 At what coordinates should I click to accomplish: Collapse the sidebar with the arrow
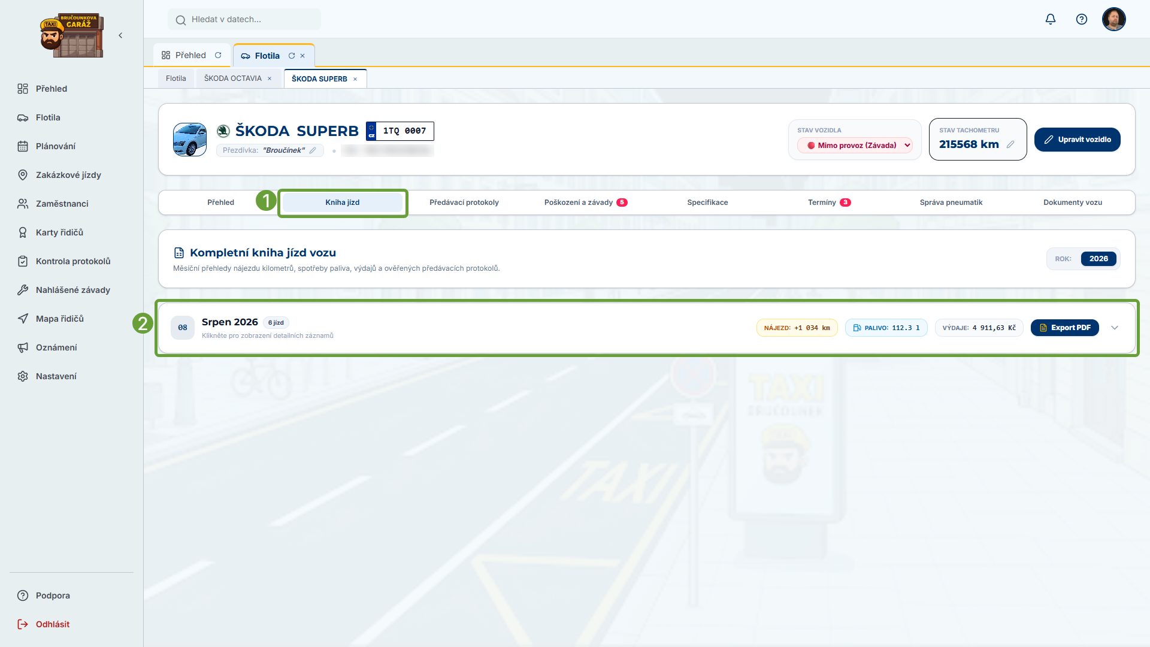point(120,35)
